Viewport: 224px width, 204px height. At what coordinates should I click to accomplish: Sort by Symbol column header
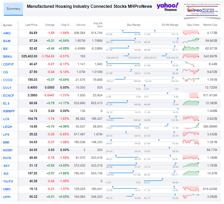pos(7,25)
